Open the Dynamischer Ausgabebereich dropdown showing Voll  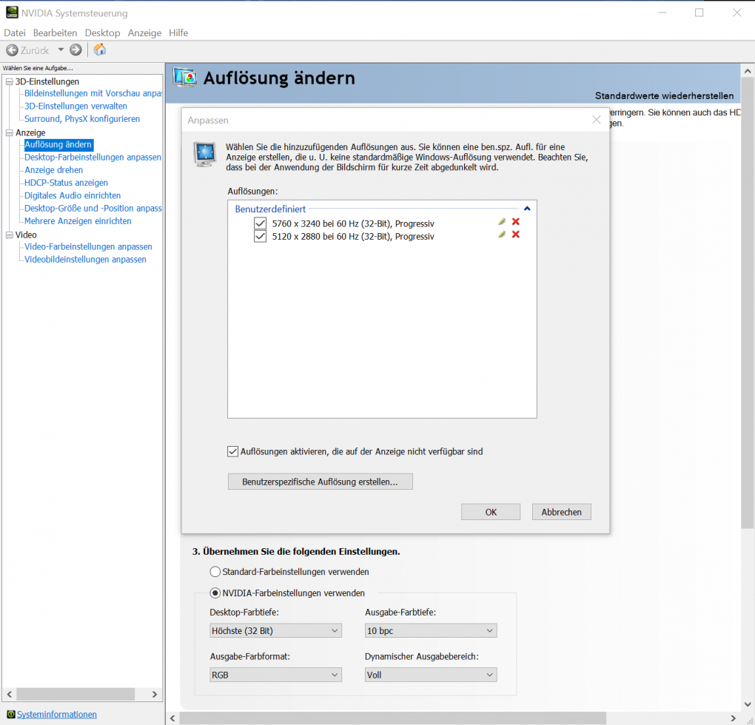click(431, 675)
